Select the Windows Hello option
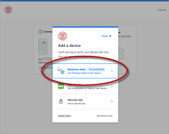169x134 pixels. tap(85, 71)
